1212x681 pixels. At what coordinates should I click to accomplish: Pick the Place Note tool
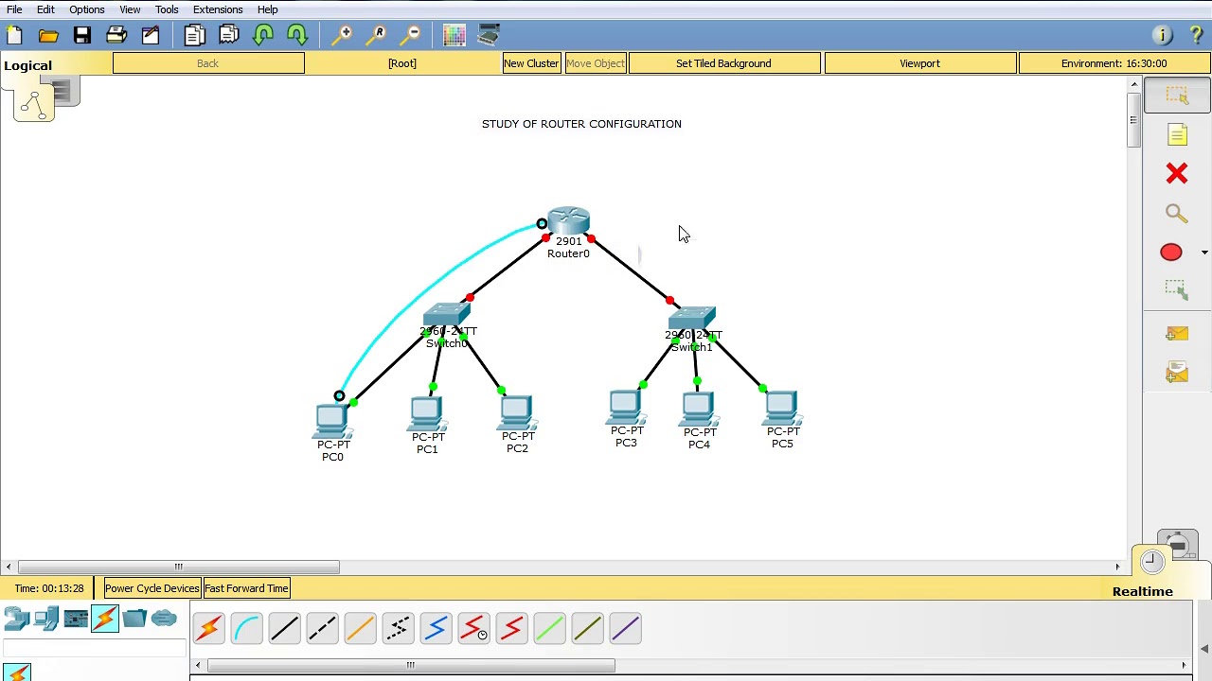pos(1177,135)
